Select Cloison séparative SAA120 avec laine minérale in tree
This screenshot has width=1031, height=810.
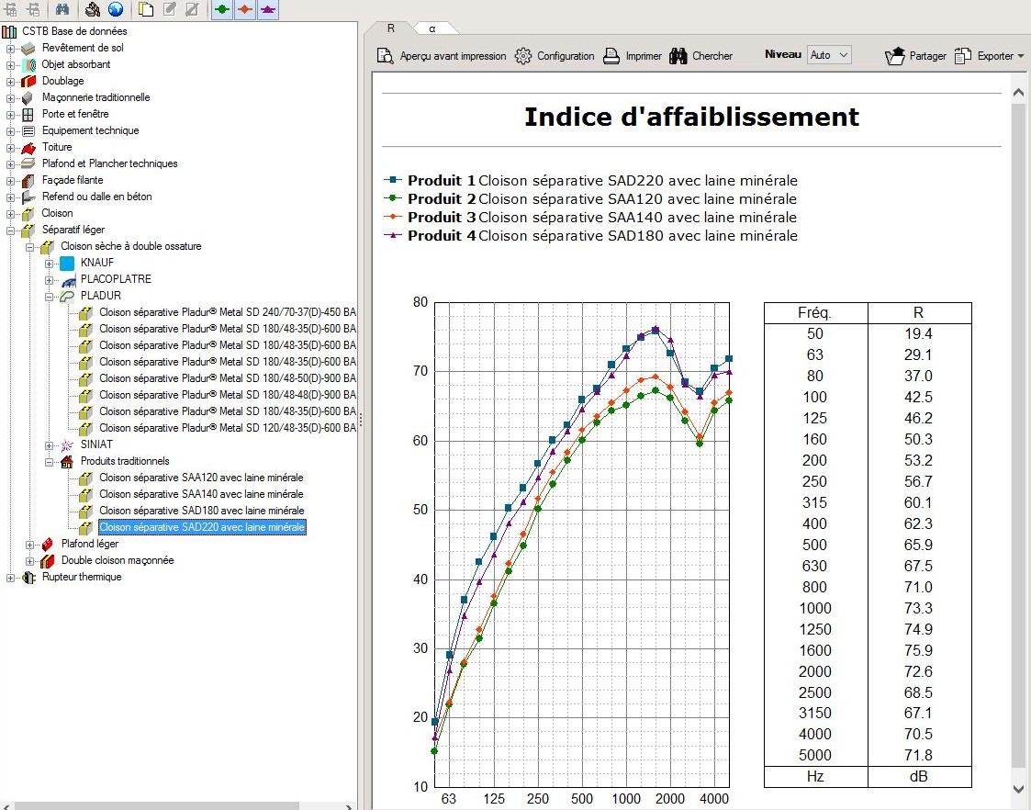point(201,478)
